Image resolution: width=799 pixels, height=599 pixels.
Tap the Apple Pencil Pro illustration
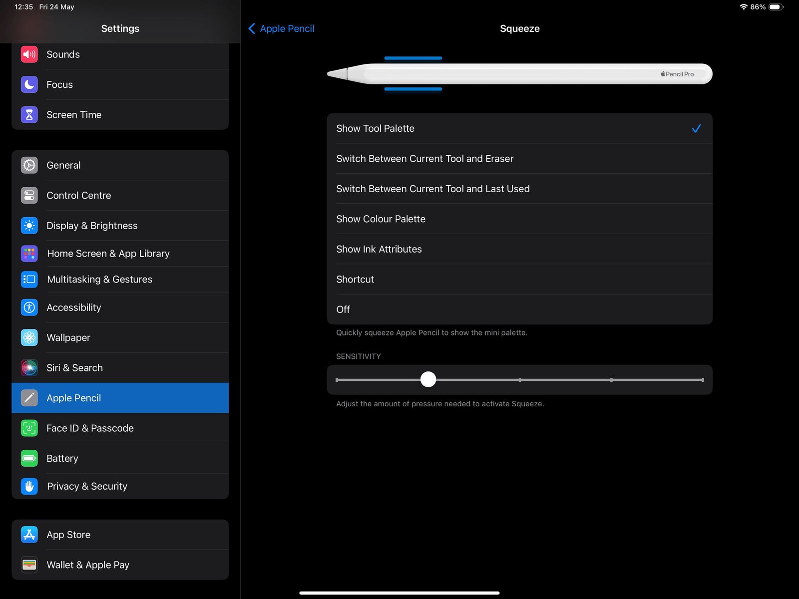519,74
